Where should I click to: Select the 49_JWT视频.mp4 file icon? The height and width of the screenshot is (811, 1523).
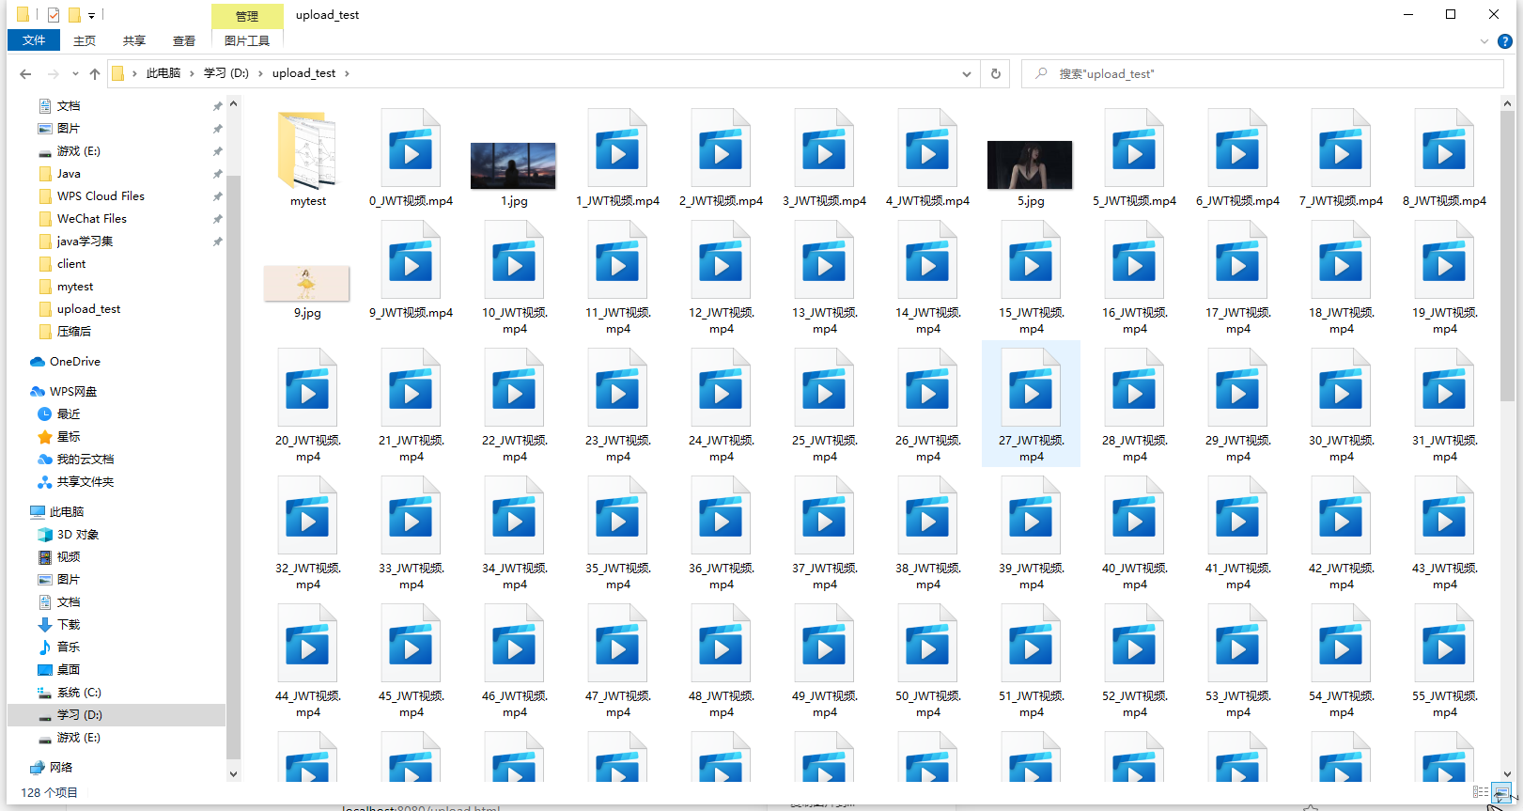[824, 643]
